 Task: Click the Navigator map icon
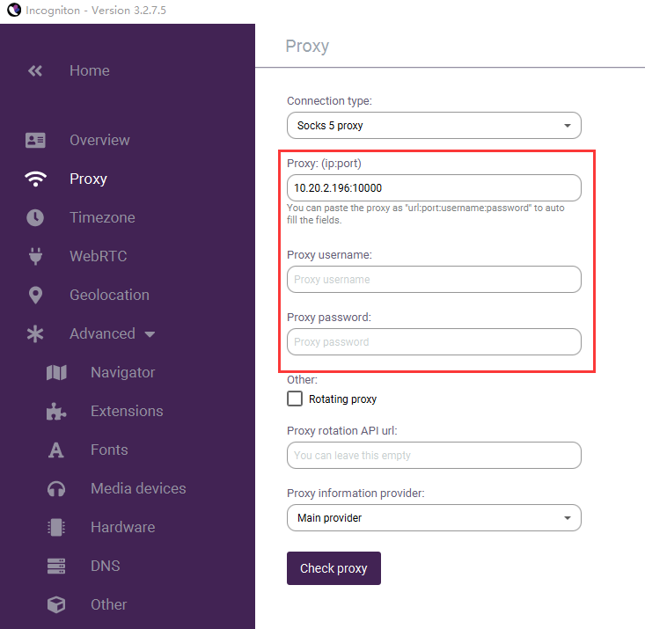coord(56,373)
